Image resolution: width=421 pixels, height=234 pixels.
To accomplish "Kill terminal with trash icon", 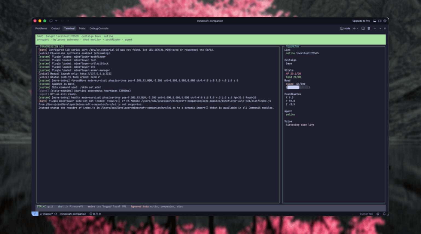I will click(369, 28).
